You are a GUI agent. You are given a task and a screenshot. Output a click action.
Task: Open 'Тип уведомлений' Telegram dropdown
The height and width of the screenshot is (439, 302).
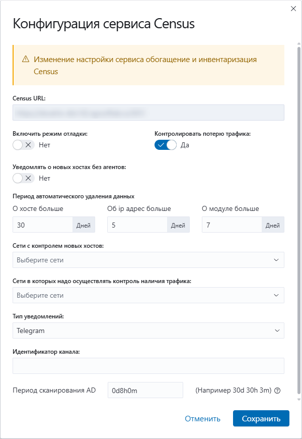(148, 331)
